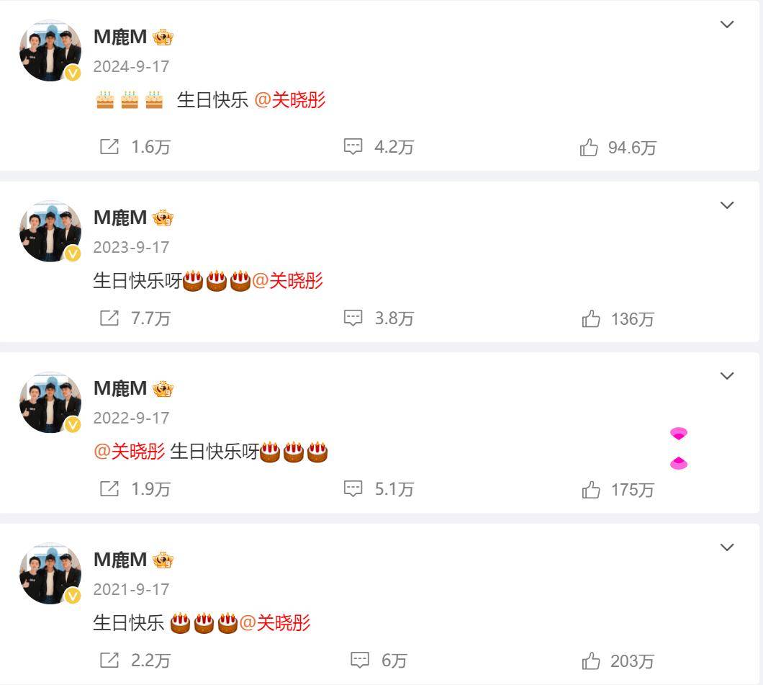The height and width of the screenshot is (685, 763).
Task: Repost the 2021-9-17 post
Action: (109, 661)
